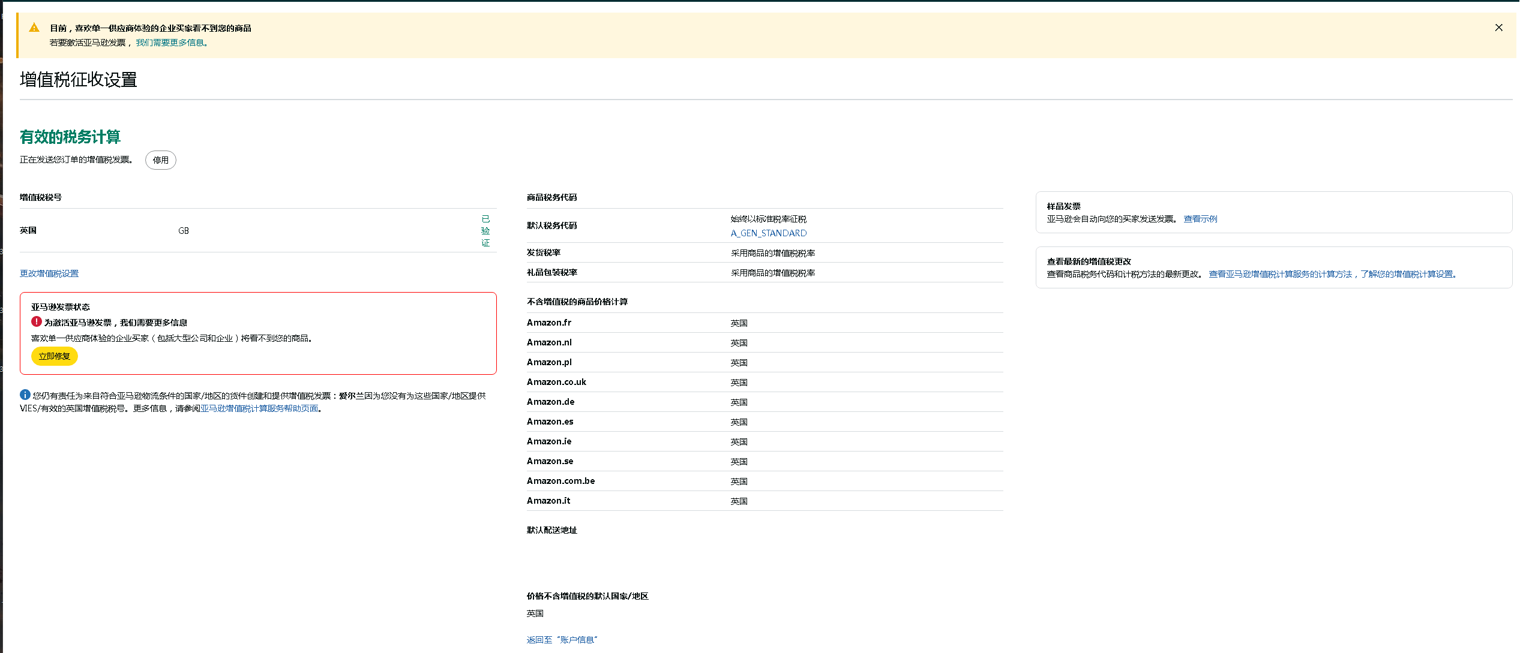Click the 始终以标准税率征税 text
Viewport: 1520px width, 653px height.
coord(769,219)
